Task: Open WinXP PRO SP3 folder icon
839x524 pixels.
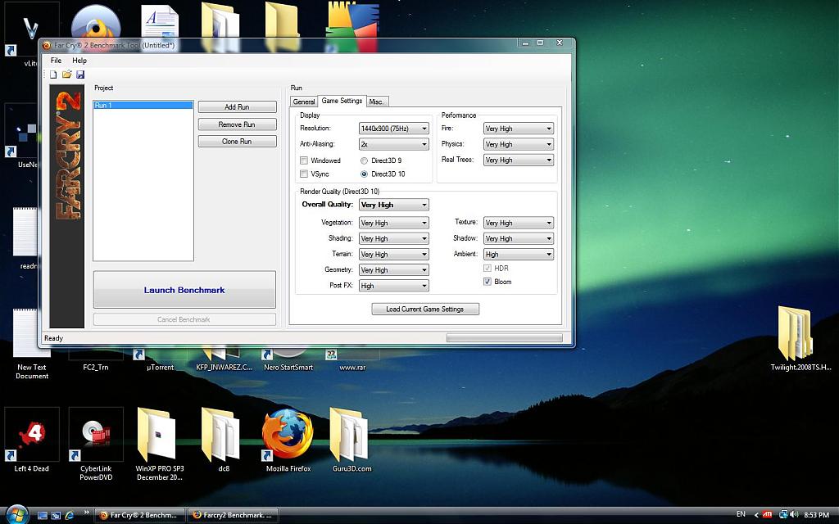Action: pyautogui.click(x=160, y=444)
